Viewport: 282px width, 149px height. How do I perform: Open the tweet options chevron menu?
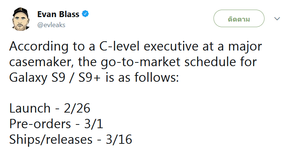point(277,19)
